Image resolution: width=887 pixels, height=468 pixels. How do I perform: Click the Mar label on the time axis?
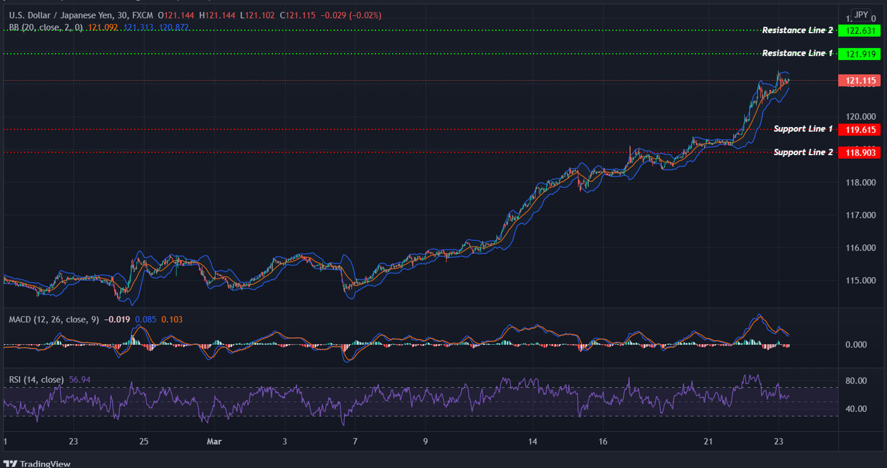(x=214, y=442)
